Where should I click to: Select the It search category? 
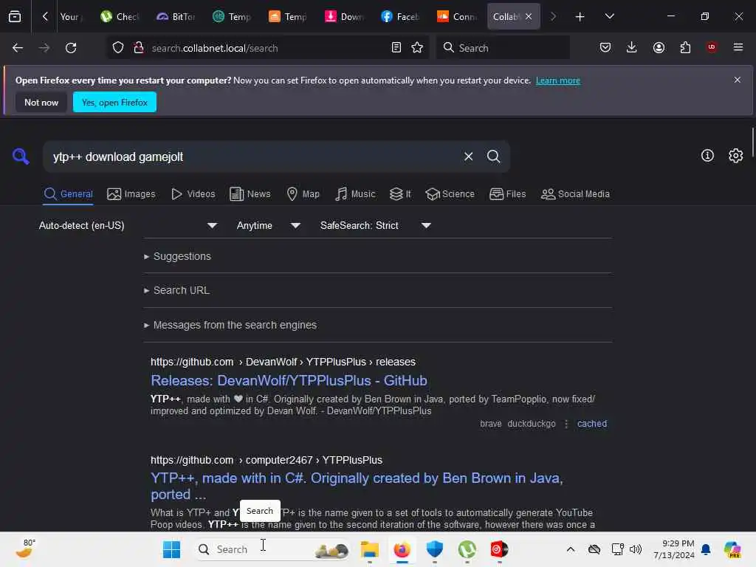click(x=400, y=194)
